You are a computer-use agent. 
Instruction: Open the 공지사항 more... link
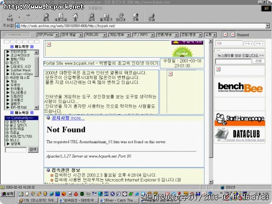click(68, 118)
